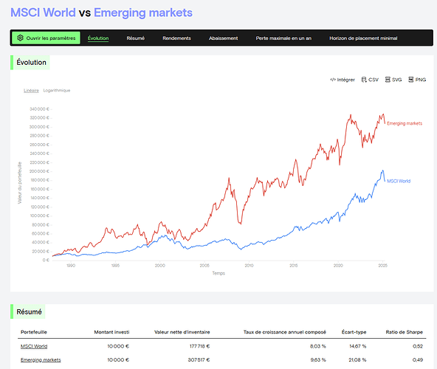This screenshot has height=369, width=437.
Task: Click the Écart-type column header
Action: pos(354,332)
